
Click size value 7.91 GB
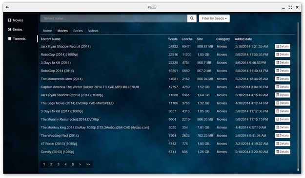pos(203,127)
